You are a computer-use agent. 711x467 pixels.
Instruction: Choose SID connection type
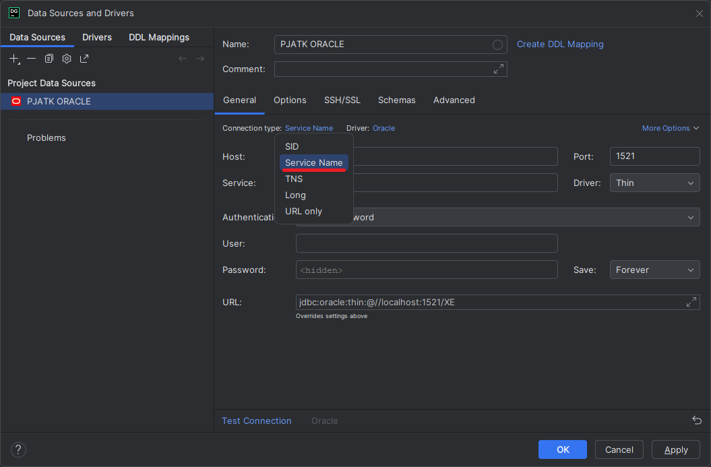[314, 146]
